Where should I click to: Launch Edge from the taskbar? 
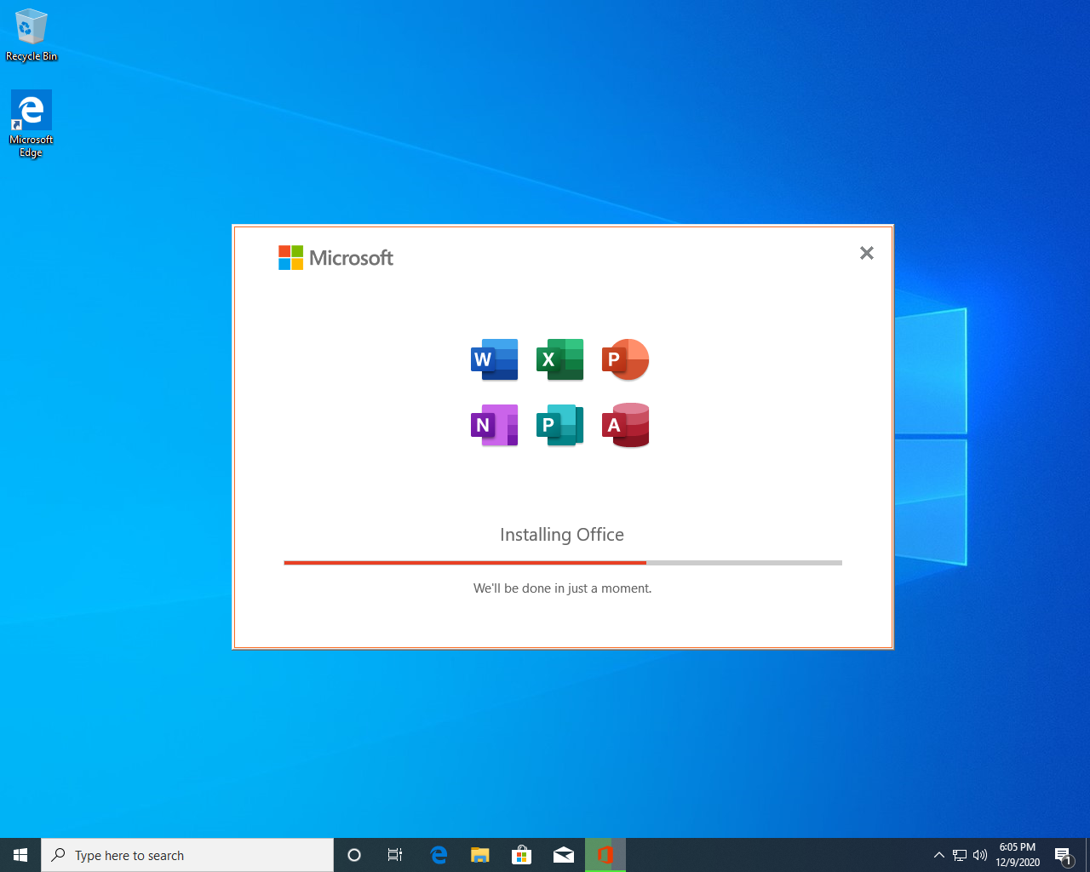(x=439, y=855)
